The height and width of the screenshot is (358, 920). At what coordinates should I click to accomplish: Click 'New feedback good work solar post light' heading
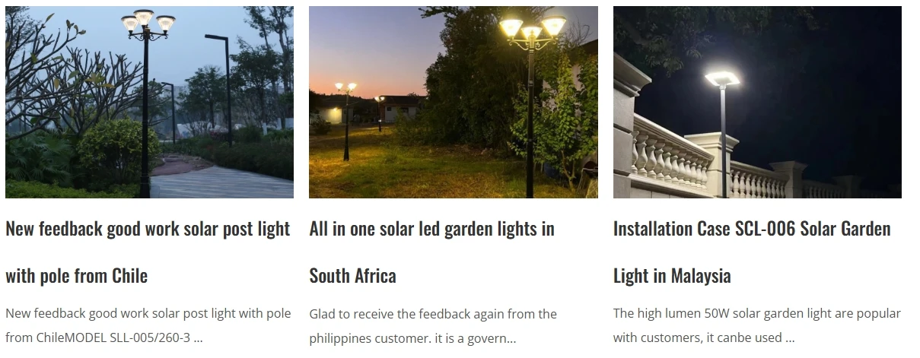[x=148, y=229]
